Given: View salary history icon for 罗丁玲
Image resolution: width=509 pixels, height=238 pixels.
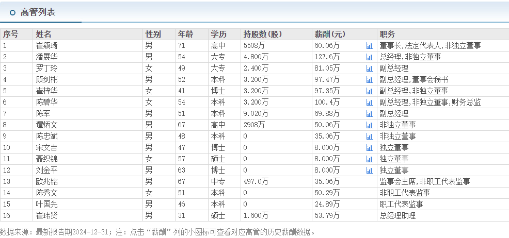Looking at the screenshot, I should click(369, 69).
